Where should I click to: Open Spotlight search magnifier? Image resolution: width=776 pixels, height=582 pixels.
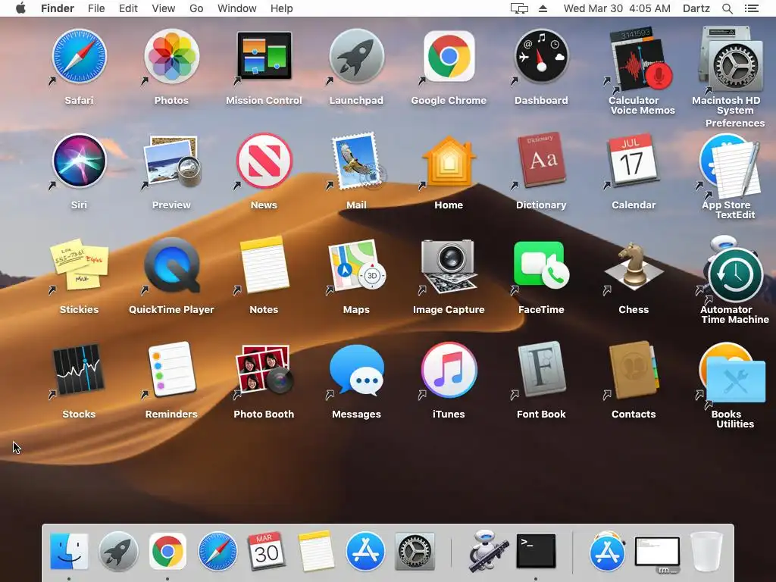(727, 8)
